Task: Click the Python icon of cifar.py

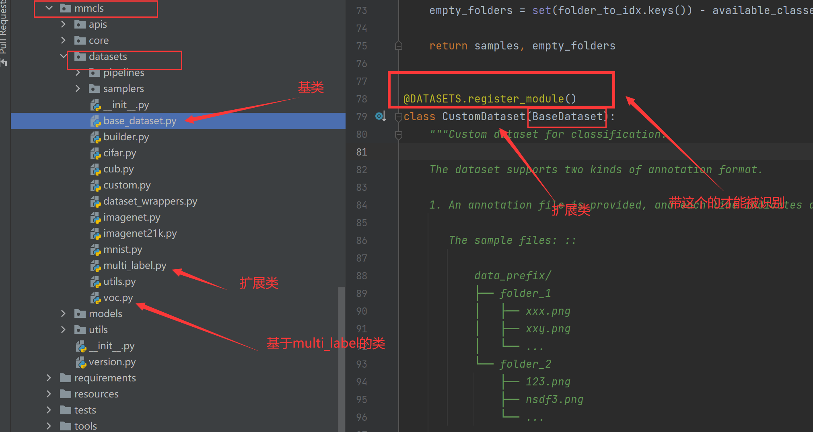Action: (95, 154)
